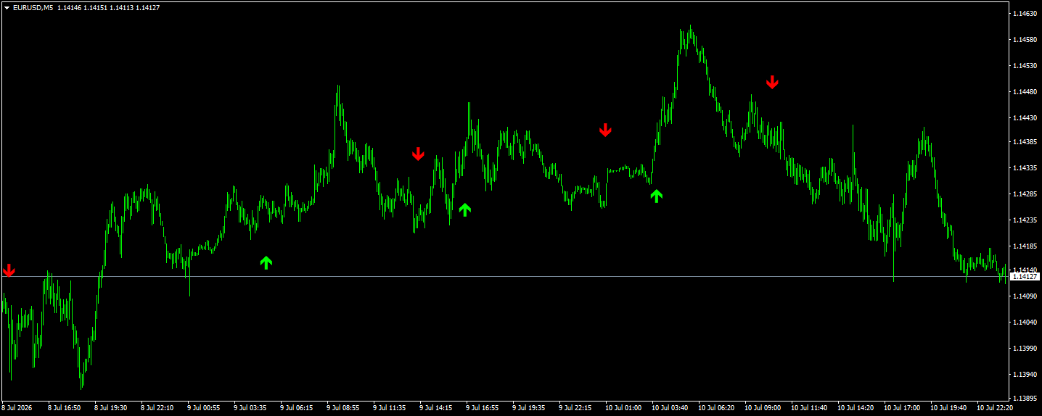Click the 1.14480 price axis label
This screenshot has width=1042, height=416.
(x=1025, y=92)
